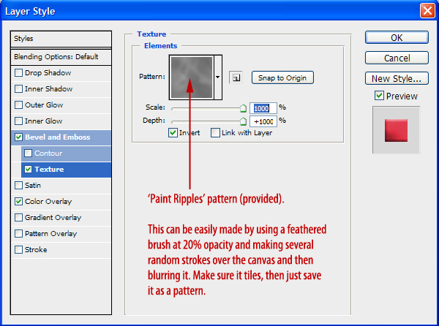Screen dimensions: 439x326
Task: Toggle the Invert checkbox
Action: coord(173,133)
